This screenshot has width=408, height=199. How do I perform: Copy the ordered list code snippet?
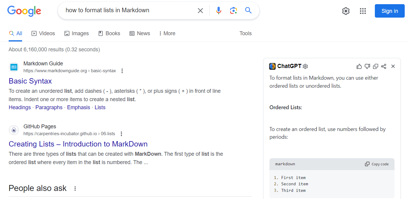[x=377, y=164]
